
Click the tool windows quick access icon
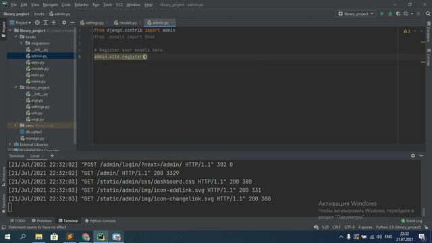pyautogui.click(x=3, y=227)
